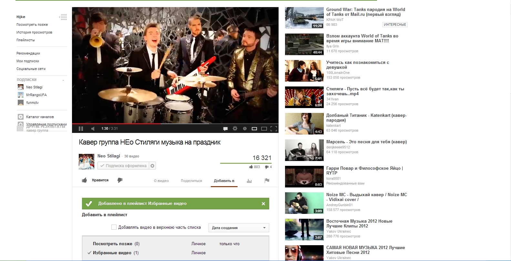Collapse the ПОДПИСКИ section arrow

pos(63,80)
